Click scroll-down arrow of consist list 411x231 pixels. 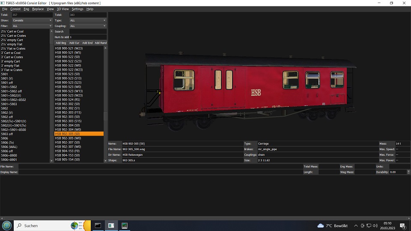point(51,161)
